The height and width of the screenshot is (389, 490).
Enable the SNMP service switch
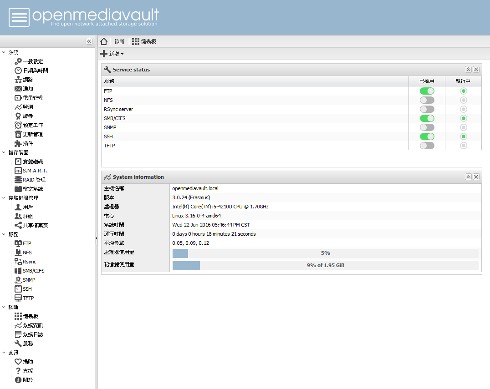point(427,127)
